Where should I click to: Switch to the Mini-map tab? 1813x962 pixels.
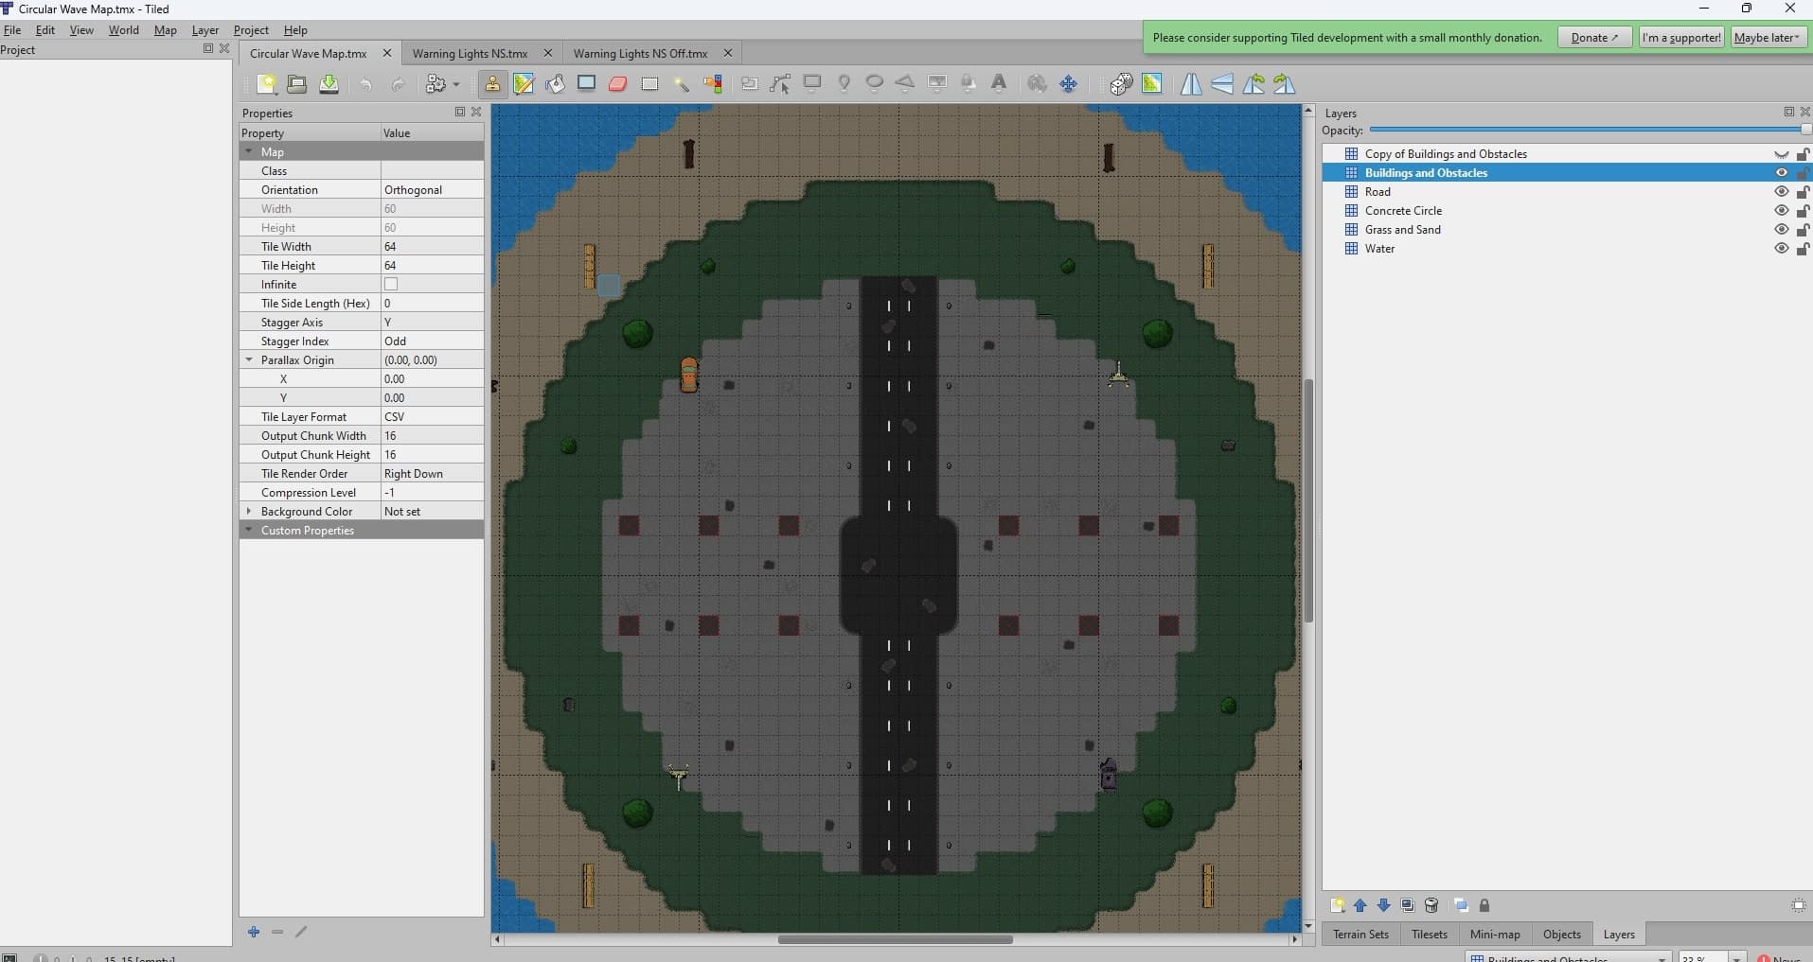coord(1495,934)
